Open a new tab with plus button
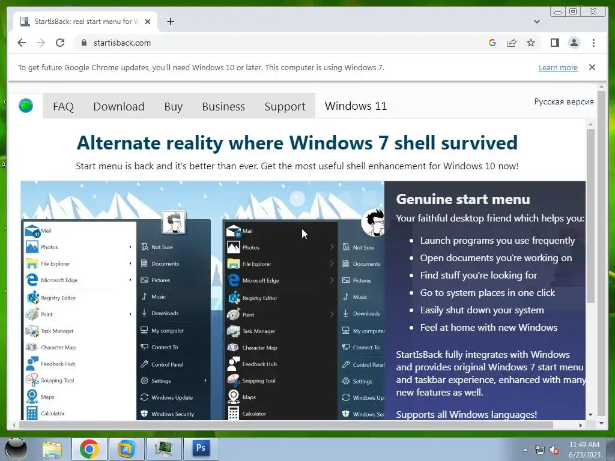 point(170,22)
